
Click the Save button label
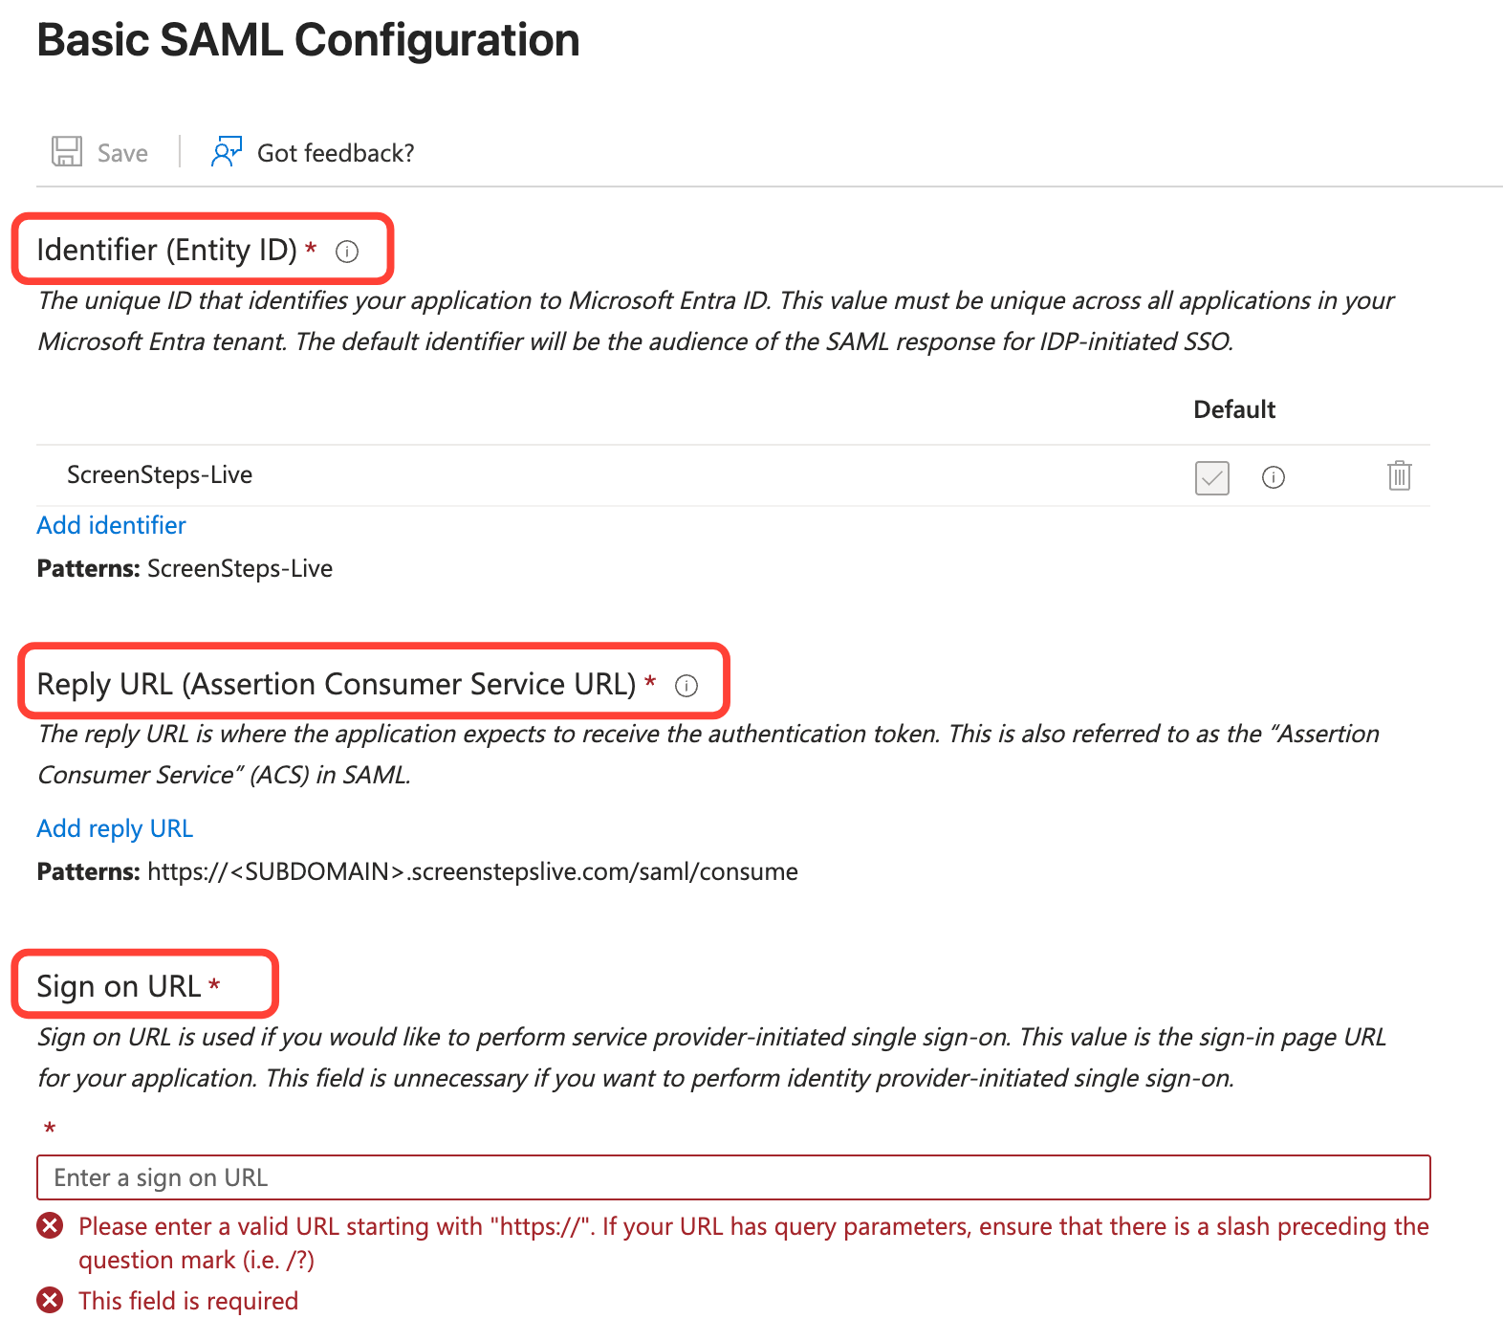point(122,153)
